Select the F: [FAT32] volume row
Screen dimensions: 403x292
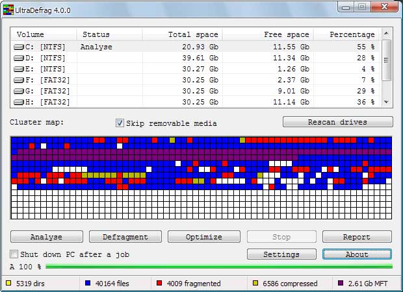196,80
